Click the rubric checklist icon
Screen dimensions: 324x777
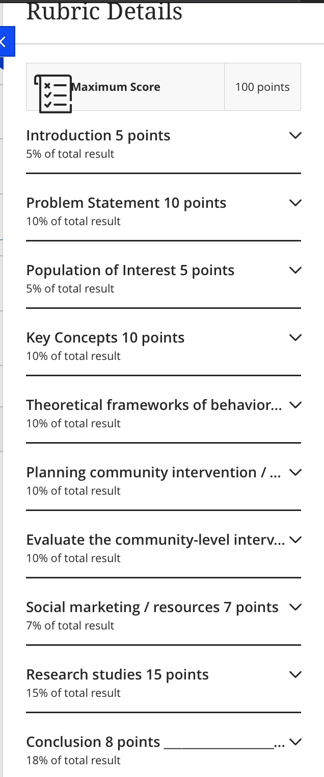(53, 93)
